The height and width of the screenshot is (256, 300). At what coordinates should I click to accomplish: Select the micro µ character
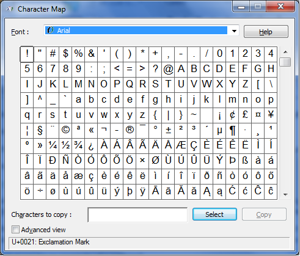tap(219, 131)
